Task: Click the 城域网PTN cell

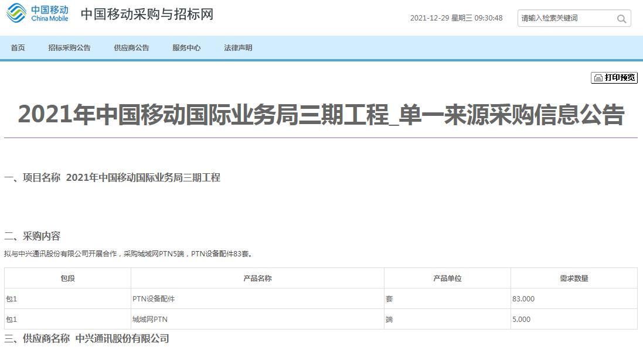Action: [x=257, y=320]
